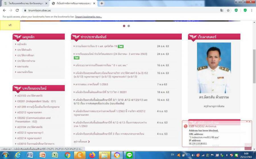
Task: Launch Firefox from the taskbar
Action: (x=92, y=155)
